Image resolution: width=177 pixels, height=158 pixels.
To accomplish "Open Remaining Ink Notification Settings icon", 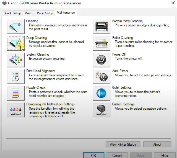I will tap(16, 110).
